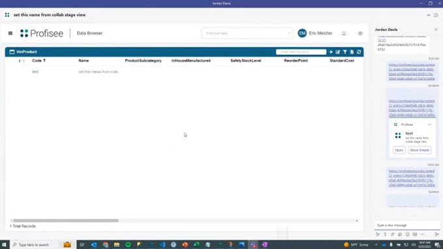
Task: Open the profisee link above the Profisee card
Action: 412,108
